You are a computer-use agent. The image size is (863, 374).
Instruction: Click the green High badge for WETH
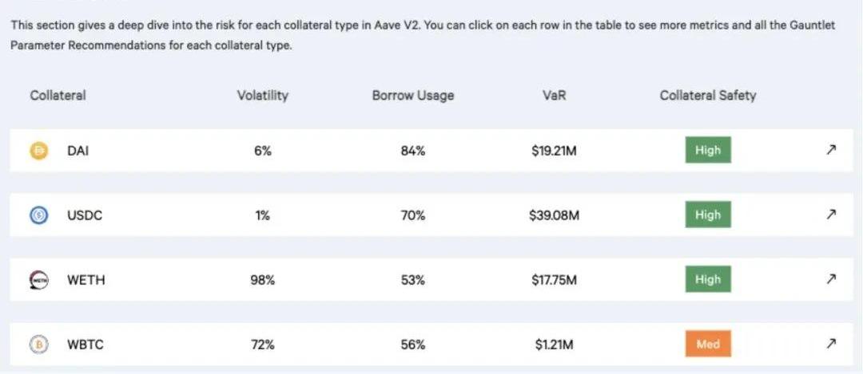707,279
